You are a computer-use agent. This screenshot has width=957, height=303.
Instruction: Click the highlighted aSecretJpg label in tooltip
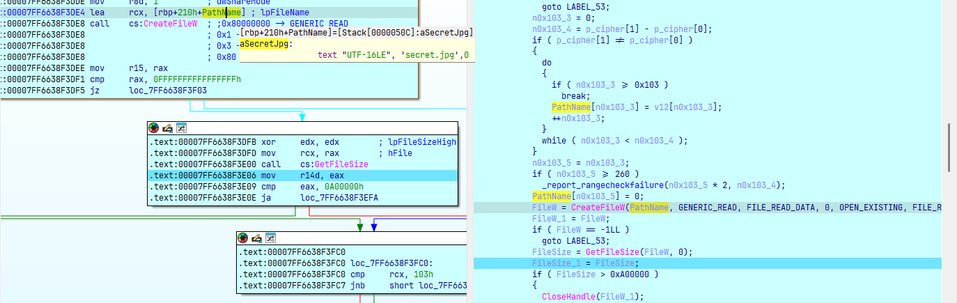(x=265, y=44)
